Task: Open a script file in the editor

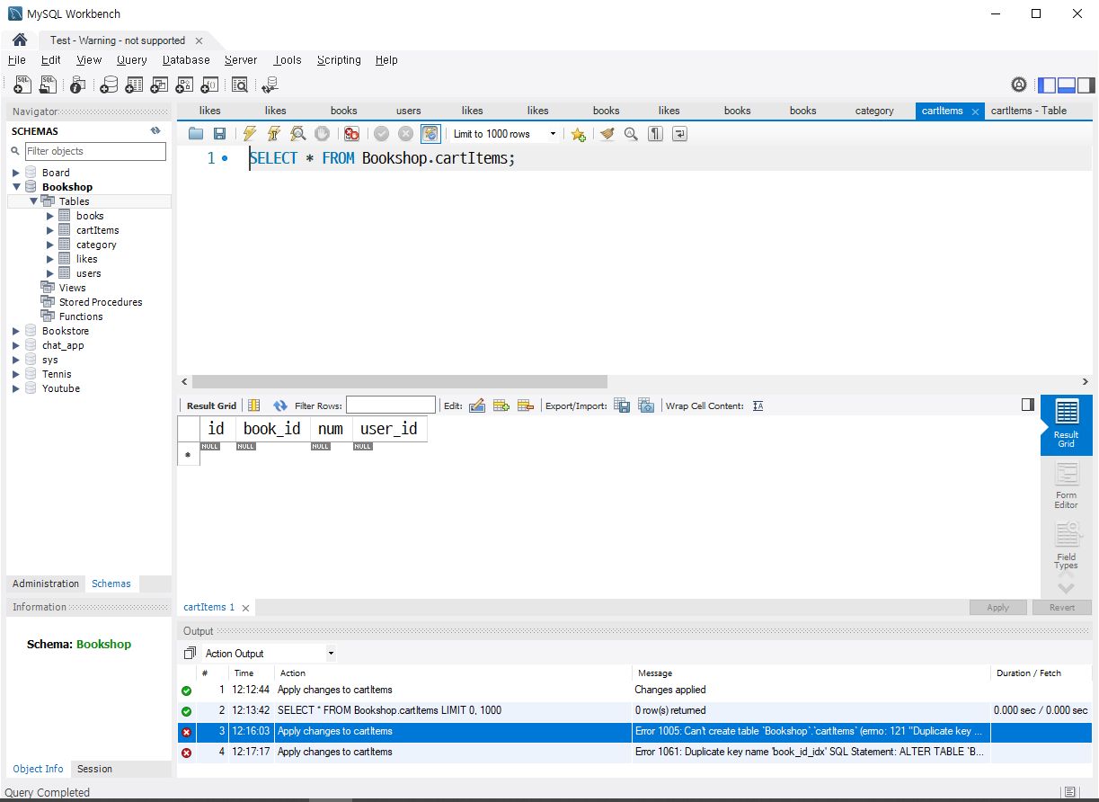Action: click(196, 133)
